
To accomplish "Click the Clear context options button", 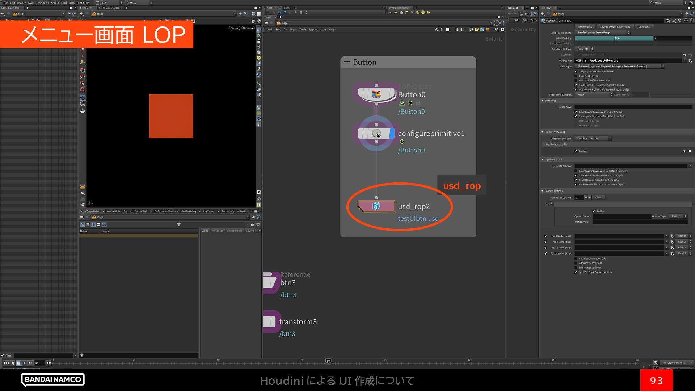I will click(598, 198).
